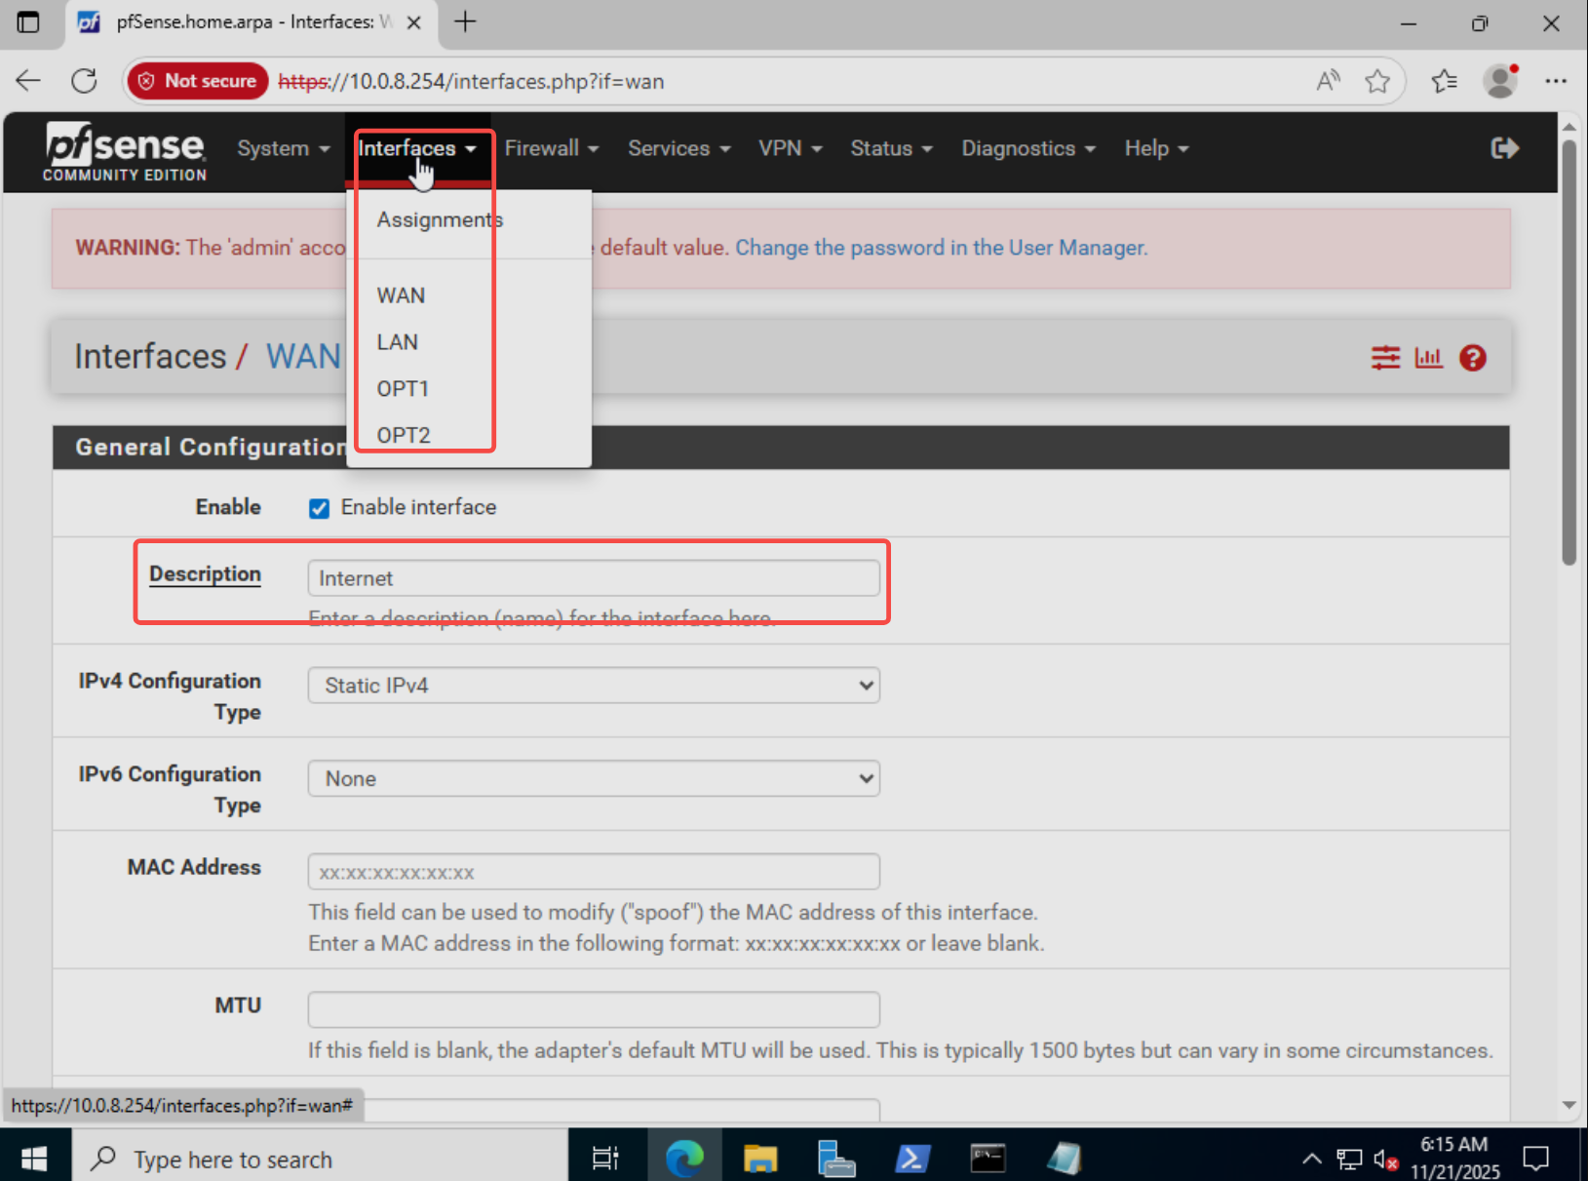Click the page vertical scrollbar thumb
Viewport: 1588px width, 1181px height.
(1569, 353)
